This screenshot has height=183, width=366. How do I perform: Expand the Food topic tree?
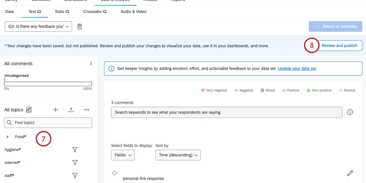tap(8, 137)
